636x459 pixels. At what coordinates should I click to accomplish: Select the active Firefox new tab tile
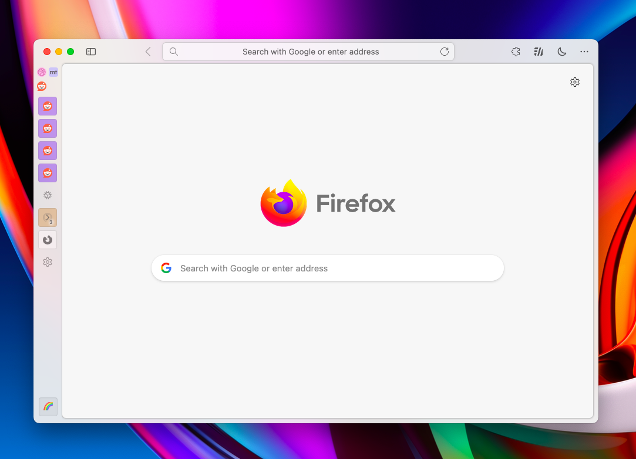pyautogui.click(x=48, y=240)
